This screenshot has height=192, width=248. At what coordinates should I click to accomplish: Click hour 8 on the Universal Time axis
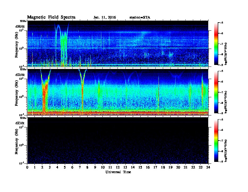pyautogui.click(x=87, y=167)
